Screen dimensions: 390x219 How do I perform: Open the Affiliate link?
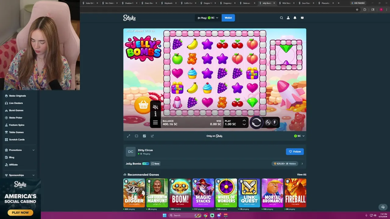point(13,165)
